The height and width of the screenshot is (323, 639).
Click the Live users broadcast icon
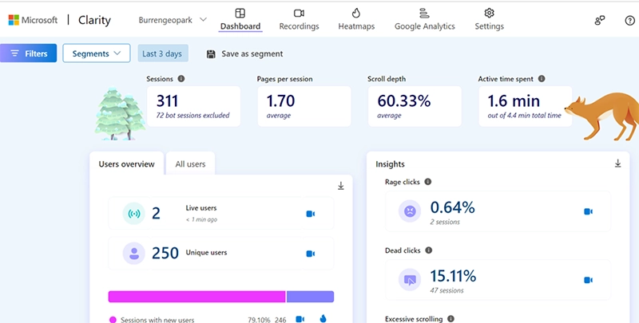click(133, 213)
